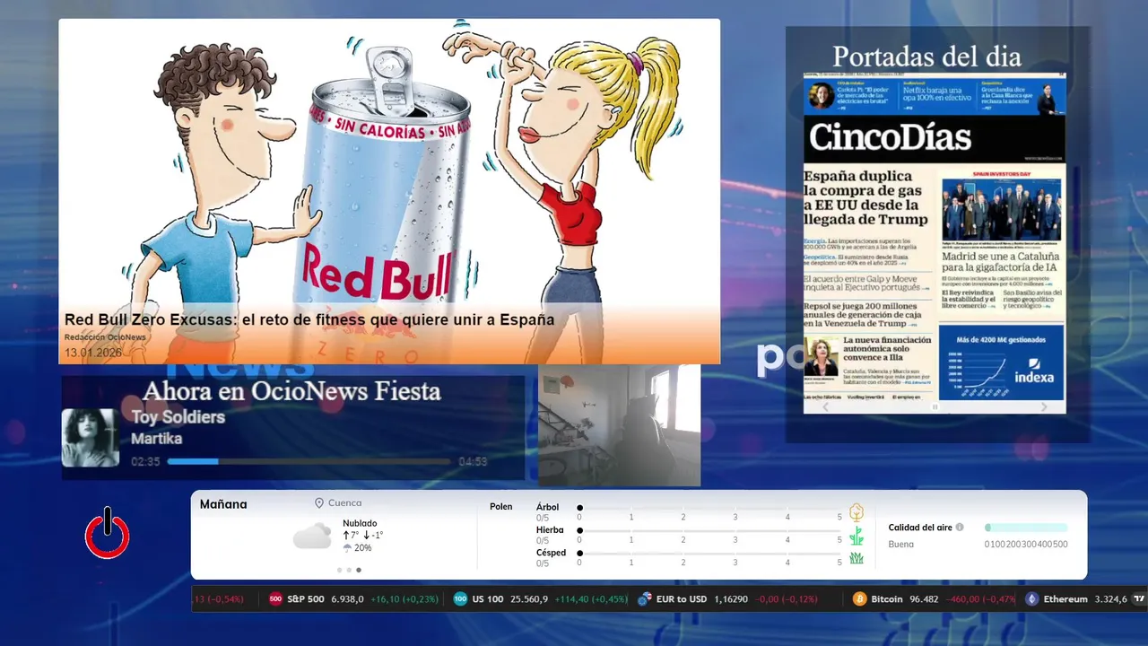Viewport: 1148px width, 646px height.
Task: Click the EUR to USD rate 1,16290
Action: click(x=733, y=599)
